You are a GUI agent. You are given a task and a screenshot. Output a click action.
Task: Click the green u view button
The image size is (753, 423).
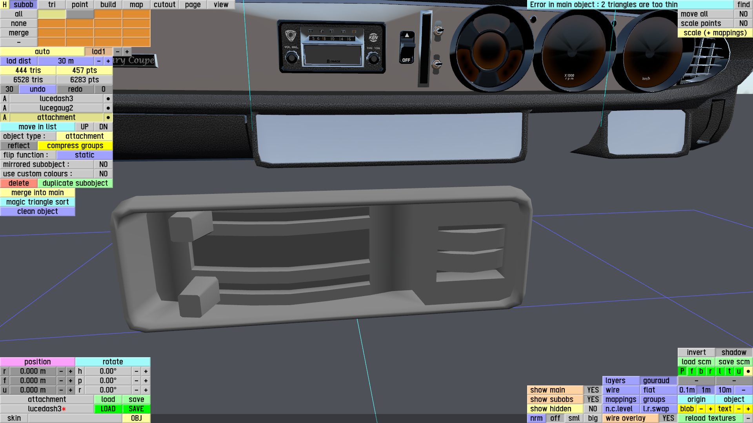[738, 371]
